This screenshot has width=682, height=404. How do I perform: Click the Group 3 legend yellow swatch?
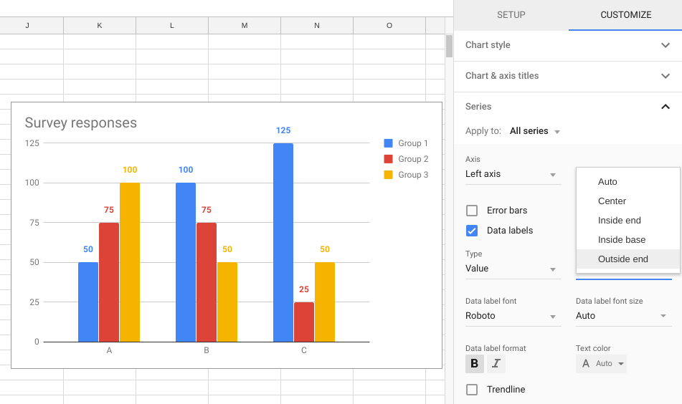tap(389, 175)
